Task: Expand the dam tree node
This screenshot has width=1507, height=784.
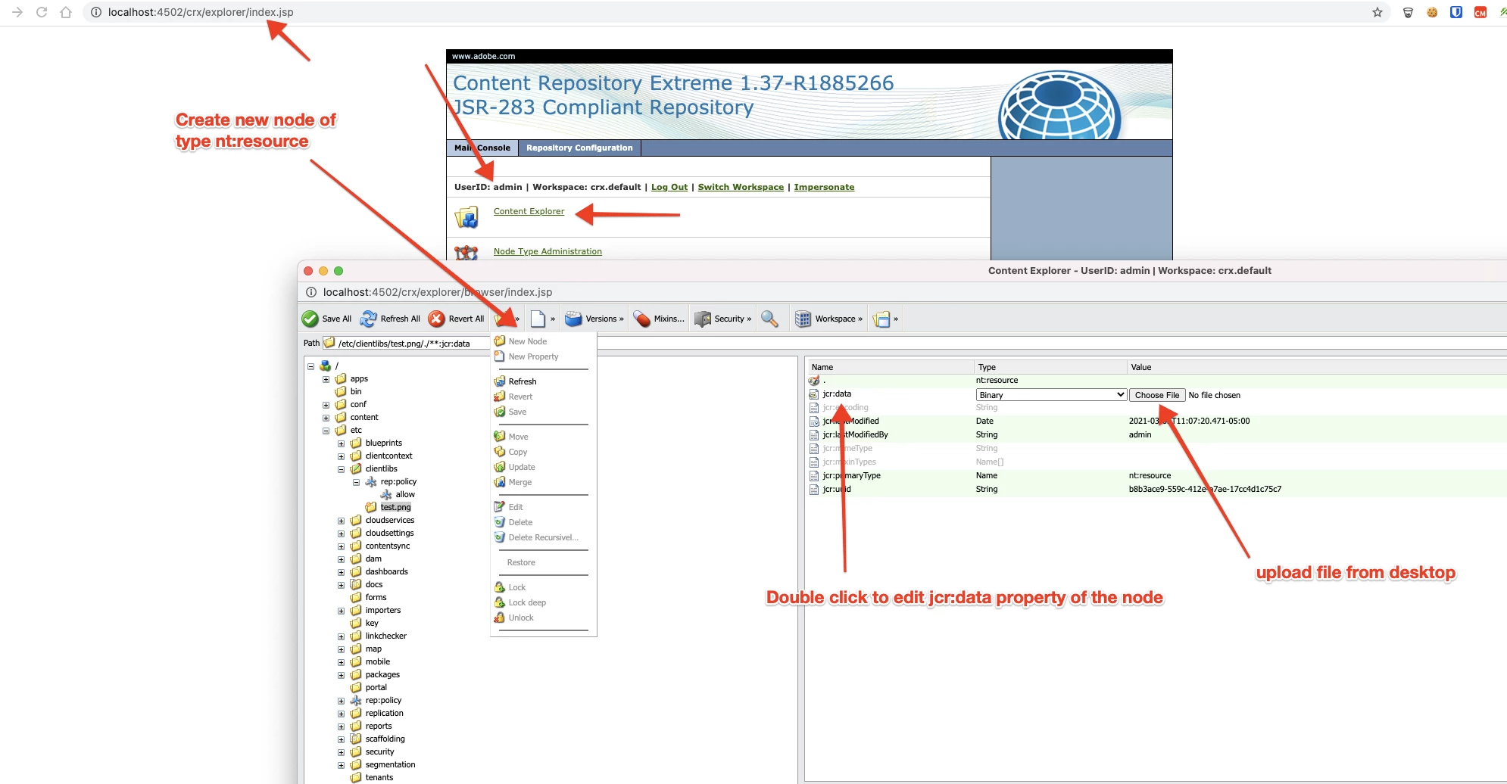Action: click(x=342, y=559)
